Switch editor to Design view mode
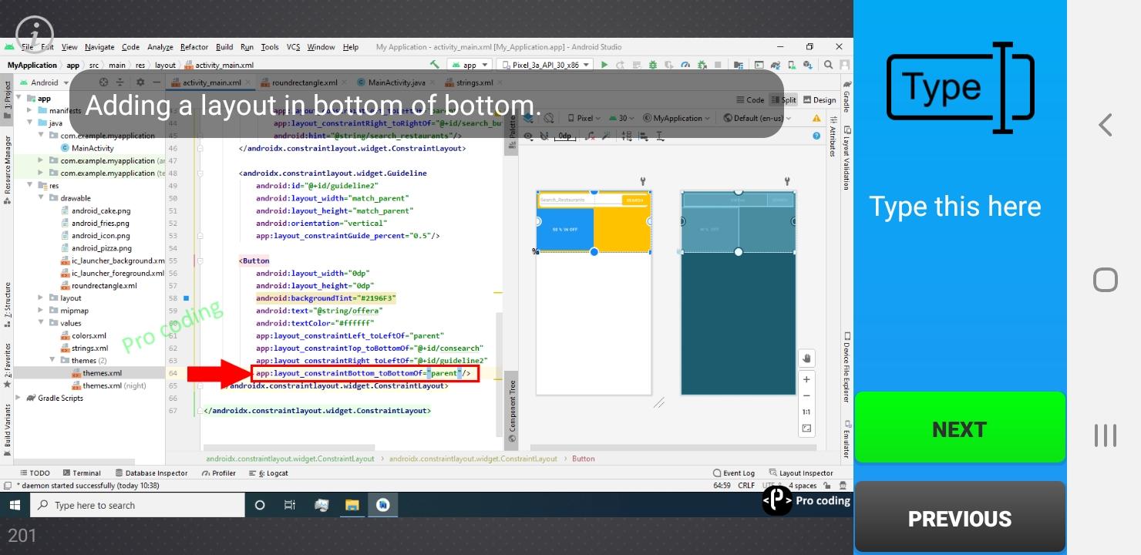The image size is (1141, 555). (820, 99)
